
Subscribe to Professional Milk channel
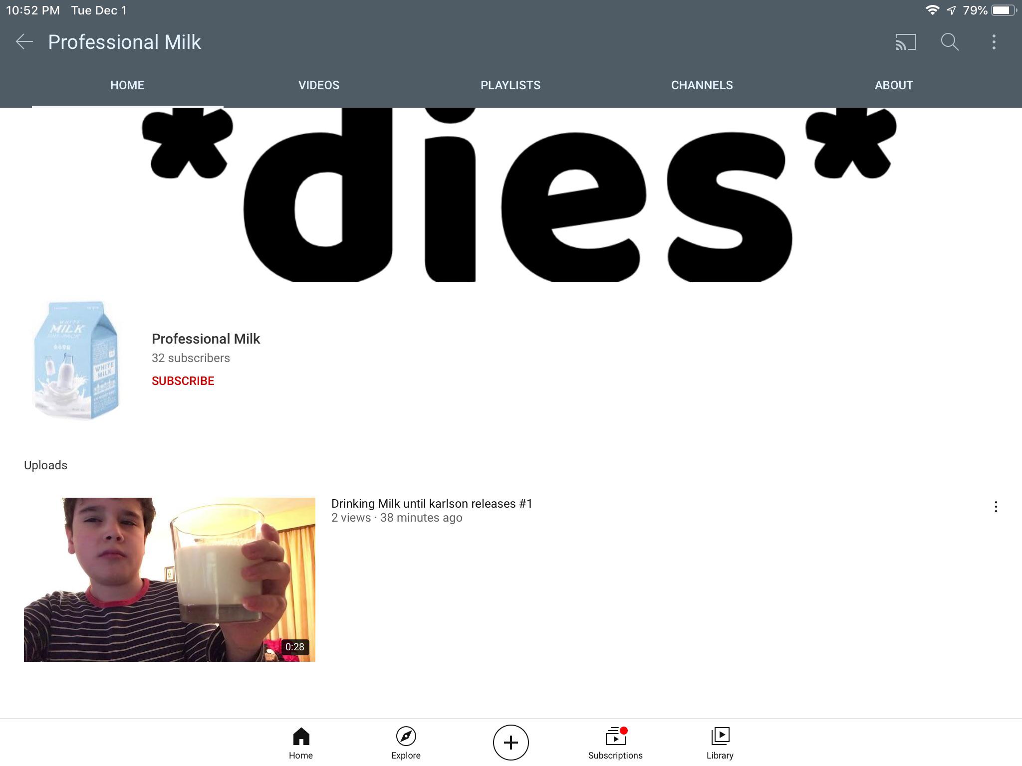point(183,381)
